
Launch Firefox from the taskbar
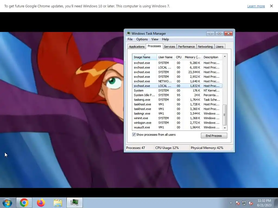click(x=41, y=203)
